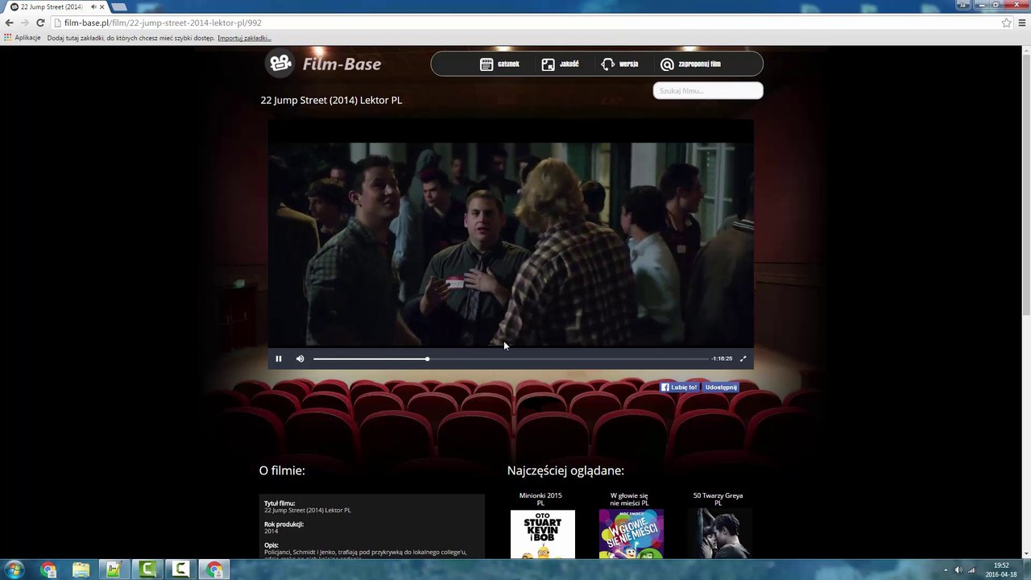Click the O filmie: heading
The height and width of the screenshot is (580, 1031).
[x=282, y=470]
